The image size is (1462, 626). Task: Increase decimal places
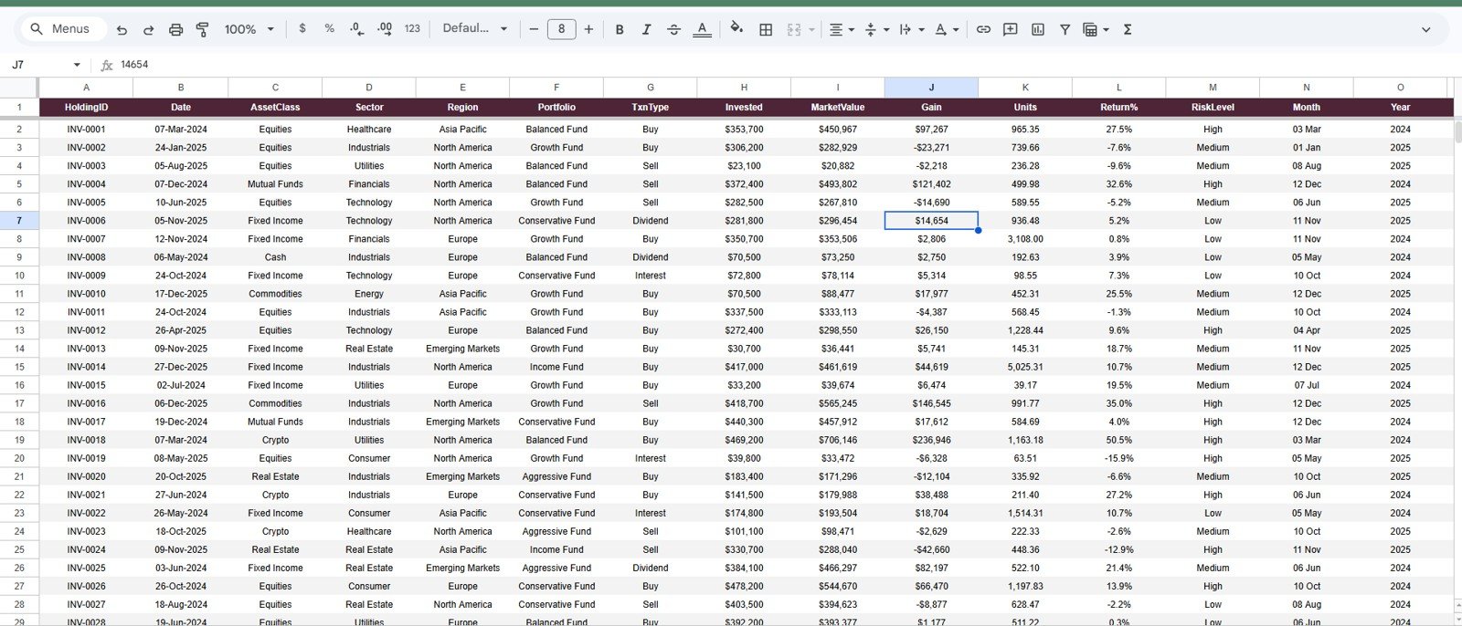pyautogui.click(x=385, y=29)
